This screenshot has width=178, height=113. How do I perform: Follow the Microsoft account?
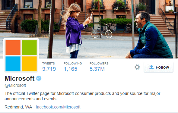pos(158,67)
